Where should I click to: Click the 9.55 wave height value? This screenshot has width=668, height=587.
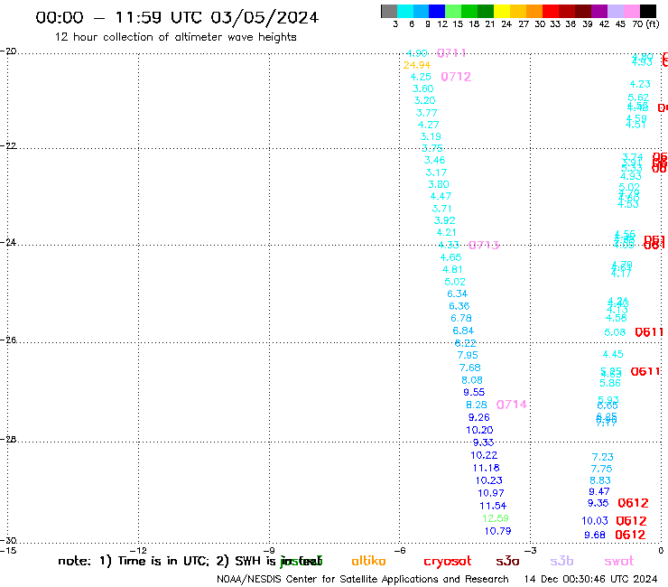click(474, 392)
